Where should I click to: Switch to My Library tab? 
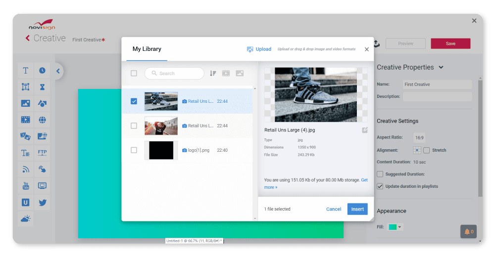(x=147, y=49)
